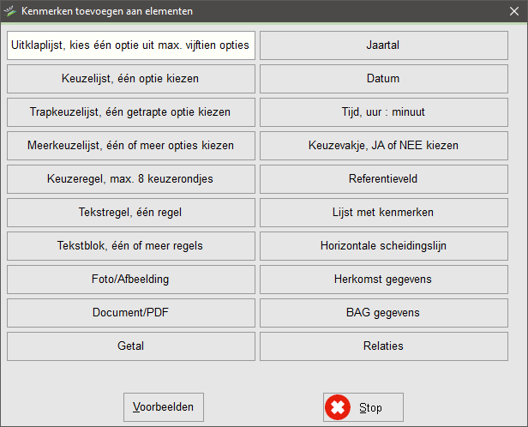Choose Tekstblok multi-line text option
Viewport: 528px width, 427px height.
pyautogui.click(x=131, y=246)
